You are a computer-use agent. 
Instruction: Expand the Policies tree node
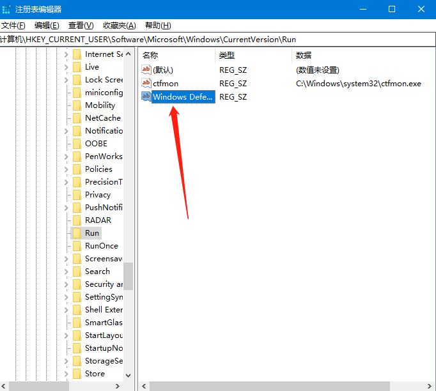(x=66, y=169)
